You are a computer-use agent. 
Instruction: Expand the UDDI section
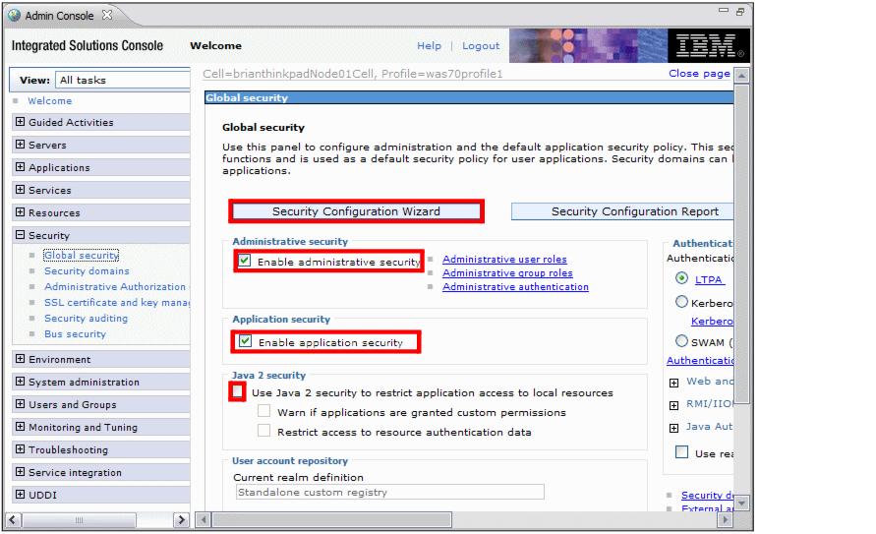point(20,495)
